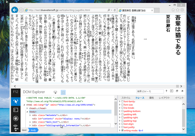Uncheck the writing-mode tb-rl checkbox

tap(122, 130)
